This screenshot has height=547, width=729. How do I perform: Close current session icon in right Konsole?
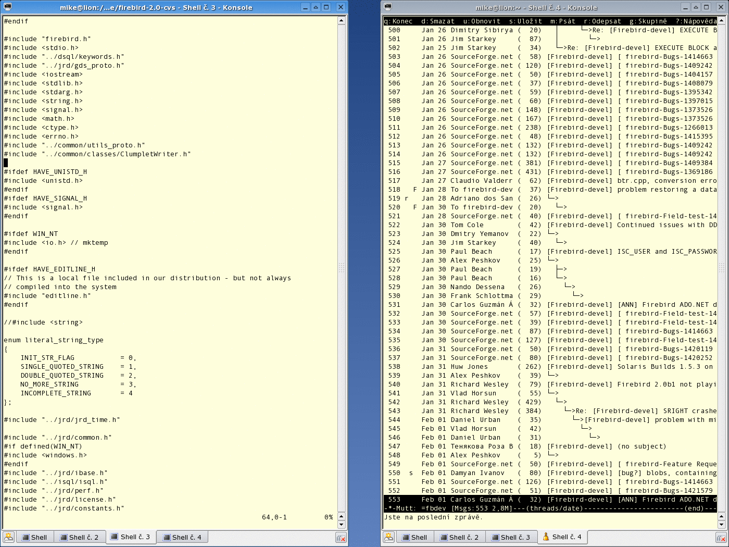point(721,538)
